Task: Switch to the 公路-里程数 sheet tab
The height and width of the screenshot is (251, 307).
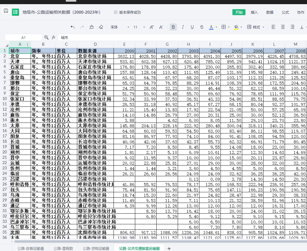Action: point(63,248)
